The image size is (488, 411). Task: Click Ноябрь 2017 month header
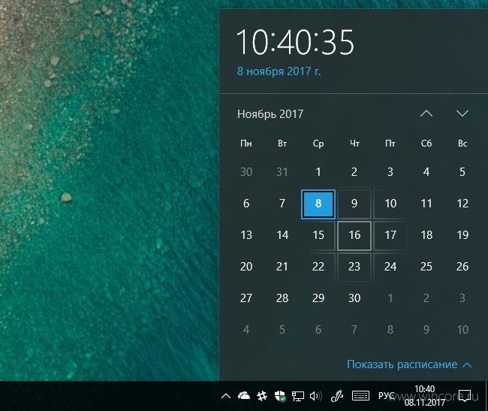click(270, 114)
